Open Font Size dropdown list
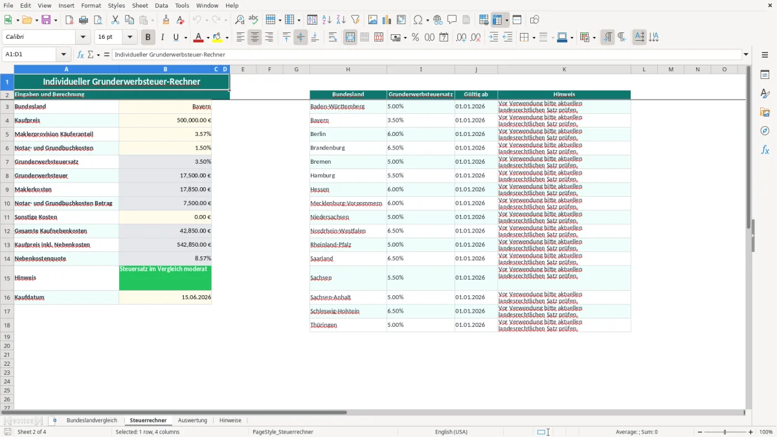The width and height of the screenshot is (777, 437). click(129, 38)
